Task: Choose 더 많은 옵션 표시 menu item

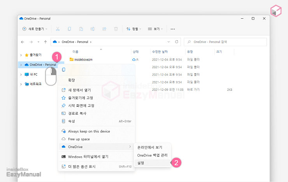Action: 97,166
